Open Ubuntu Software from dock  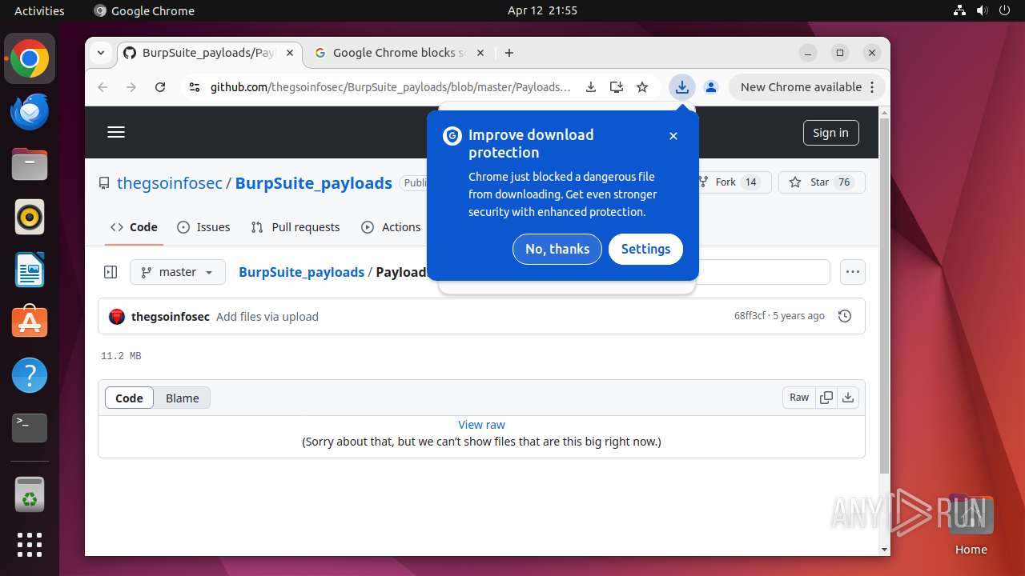[30, 322]
